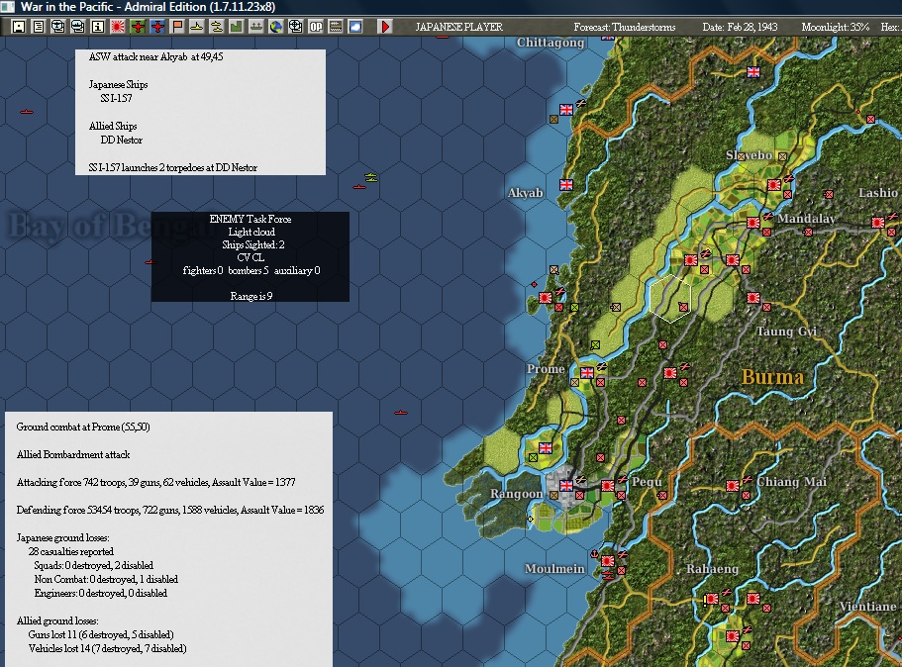The image size is (902, 667).
Task: Click the Prome map label
Action: click(546, 369)
